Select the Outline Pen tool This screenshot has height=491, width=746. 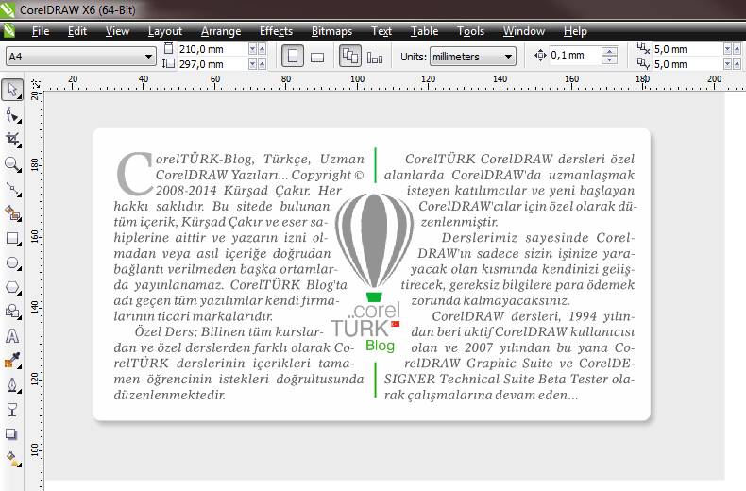[x=12, y=385]
